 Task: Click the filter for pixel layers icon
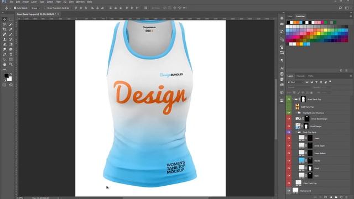pyautogui.click(x=307, y=82)
